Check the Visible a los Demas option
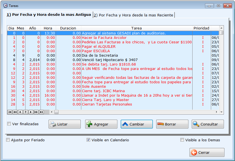235x161 pixels. pyautogui.click(x=182, y=140)
